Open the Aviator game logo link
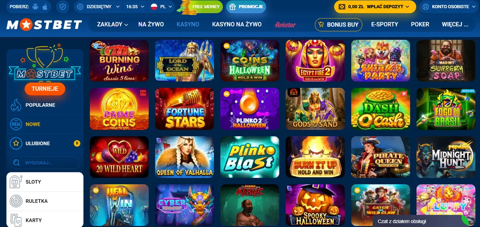This screenshot has width=480, height=227. [x=285, y=25]
